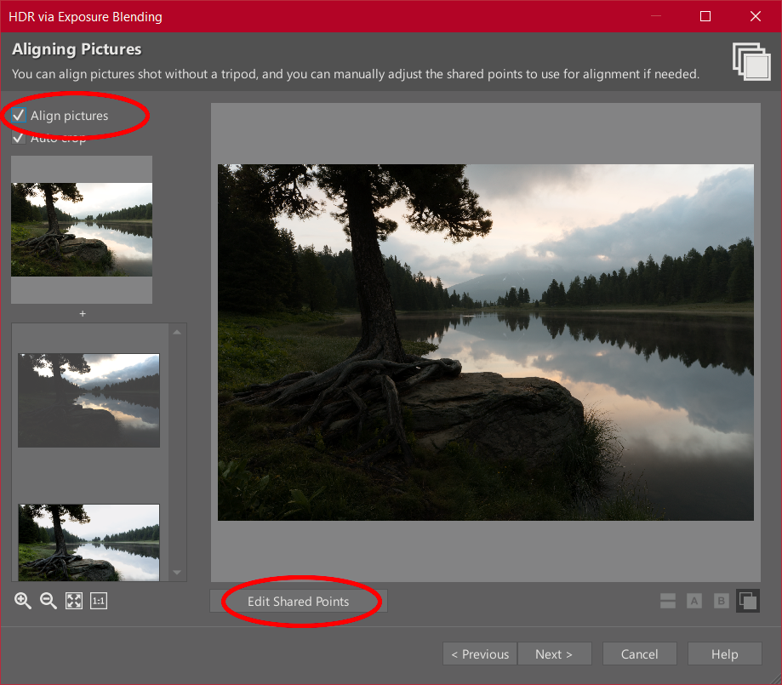Click the zoom out magnifier icon
Viewport: 782px width, 685px height.
pyautogui.click(x=49, y=601)
